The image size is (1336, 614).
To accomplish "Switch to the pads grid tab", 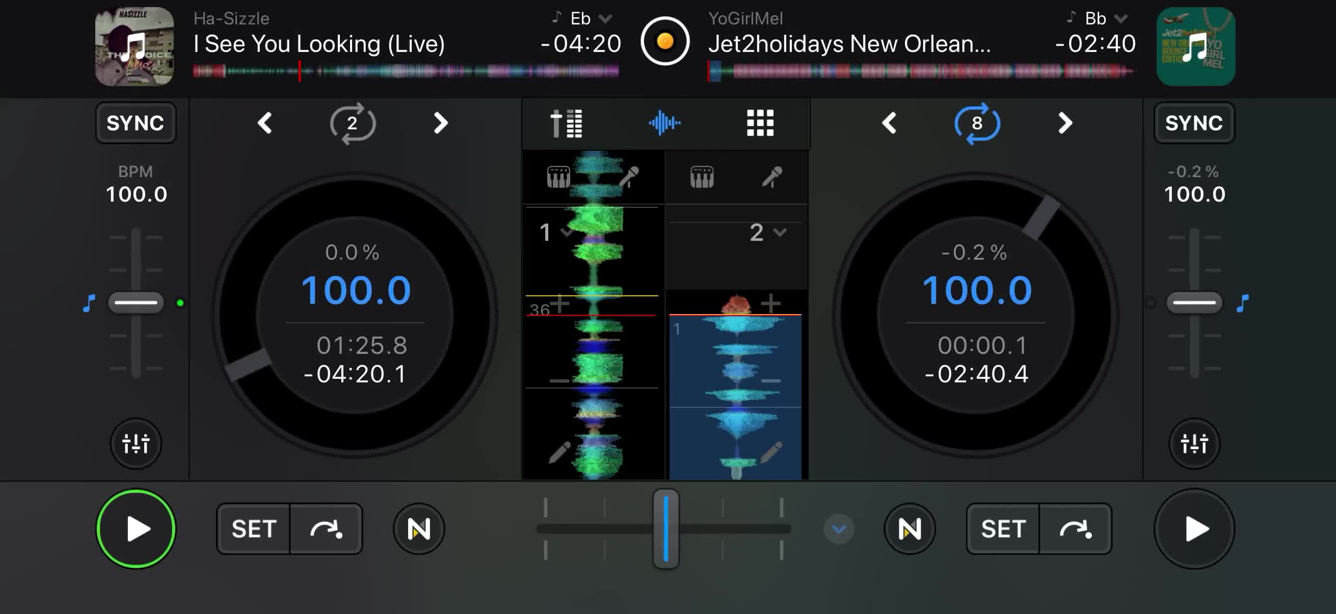I will 760,123.
